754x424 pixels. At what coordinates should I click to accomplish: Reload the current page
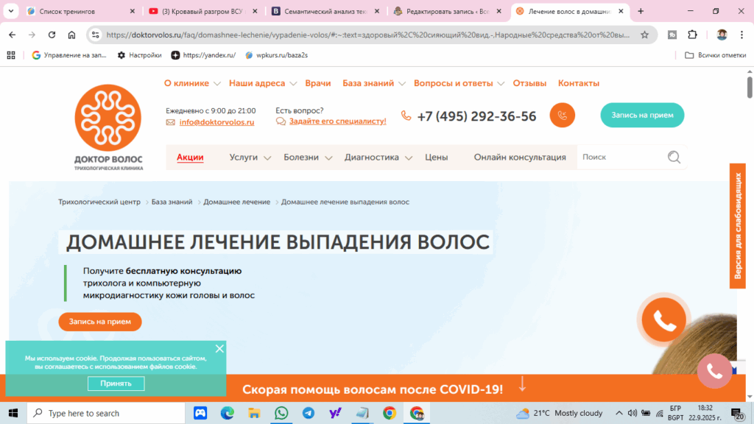[x=52, y=35]
